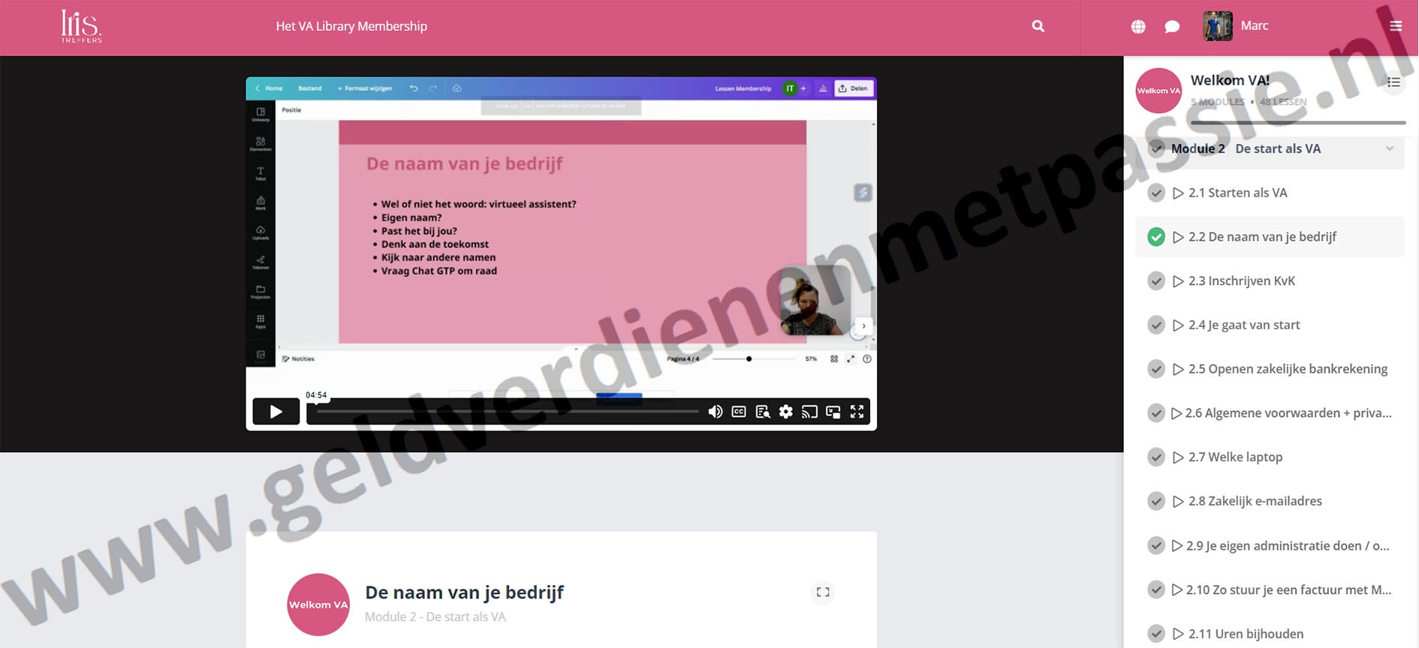This screenshot has height=648, width=1419.
Task: Click the video progress bar to seek
Action: [x=507, y=412]
